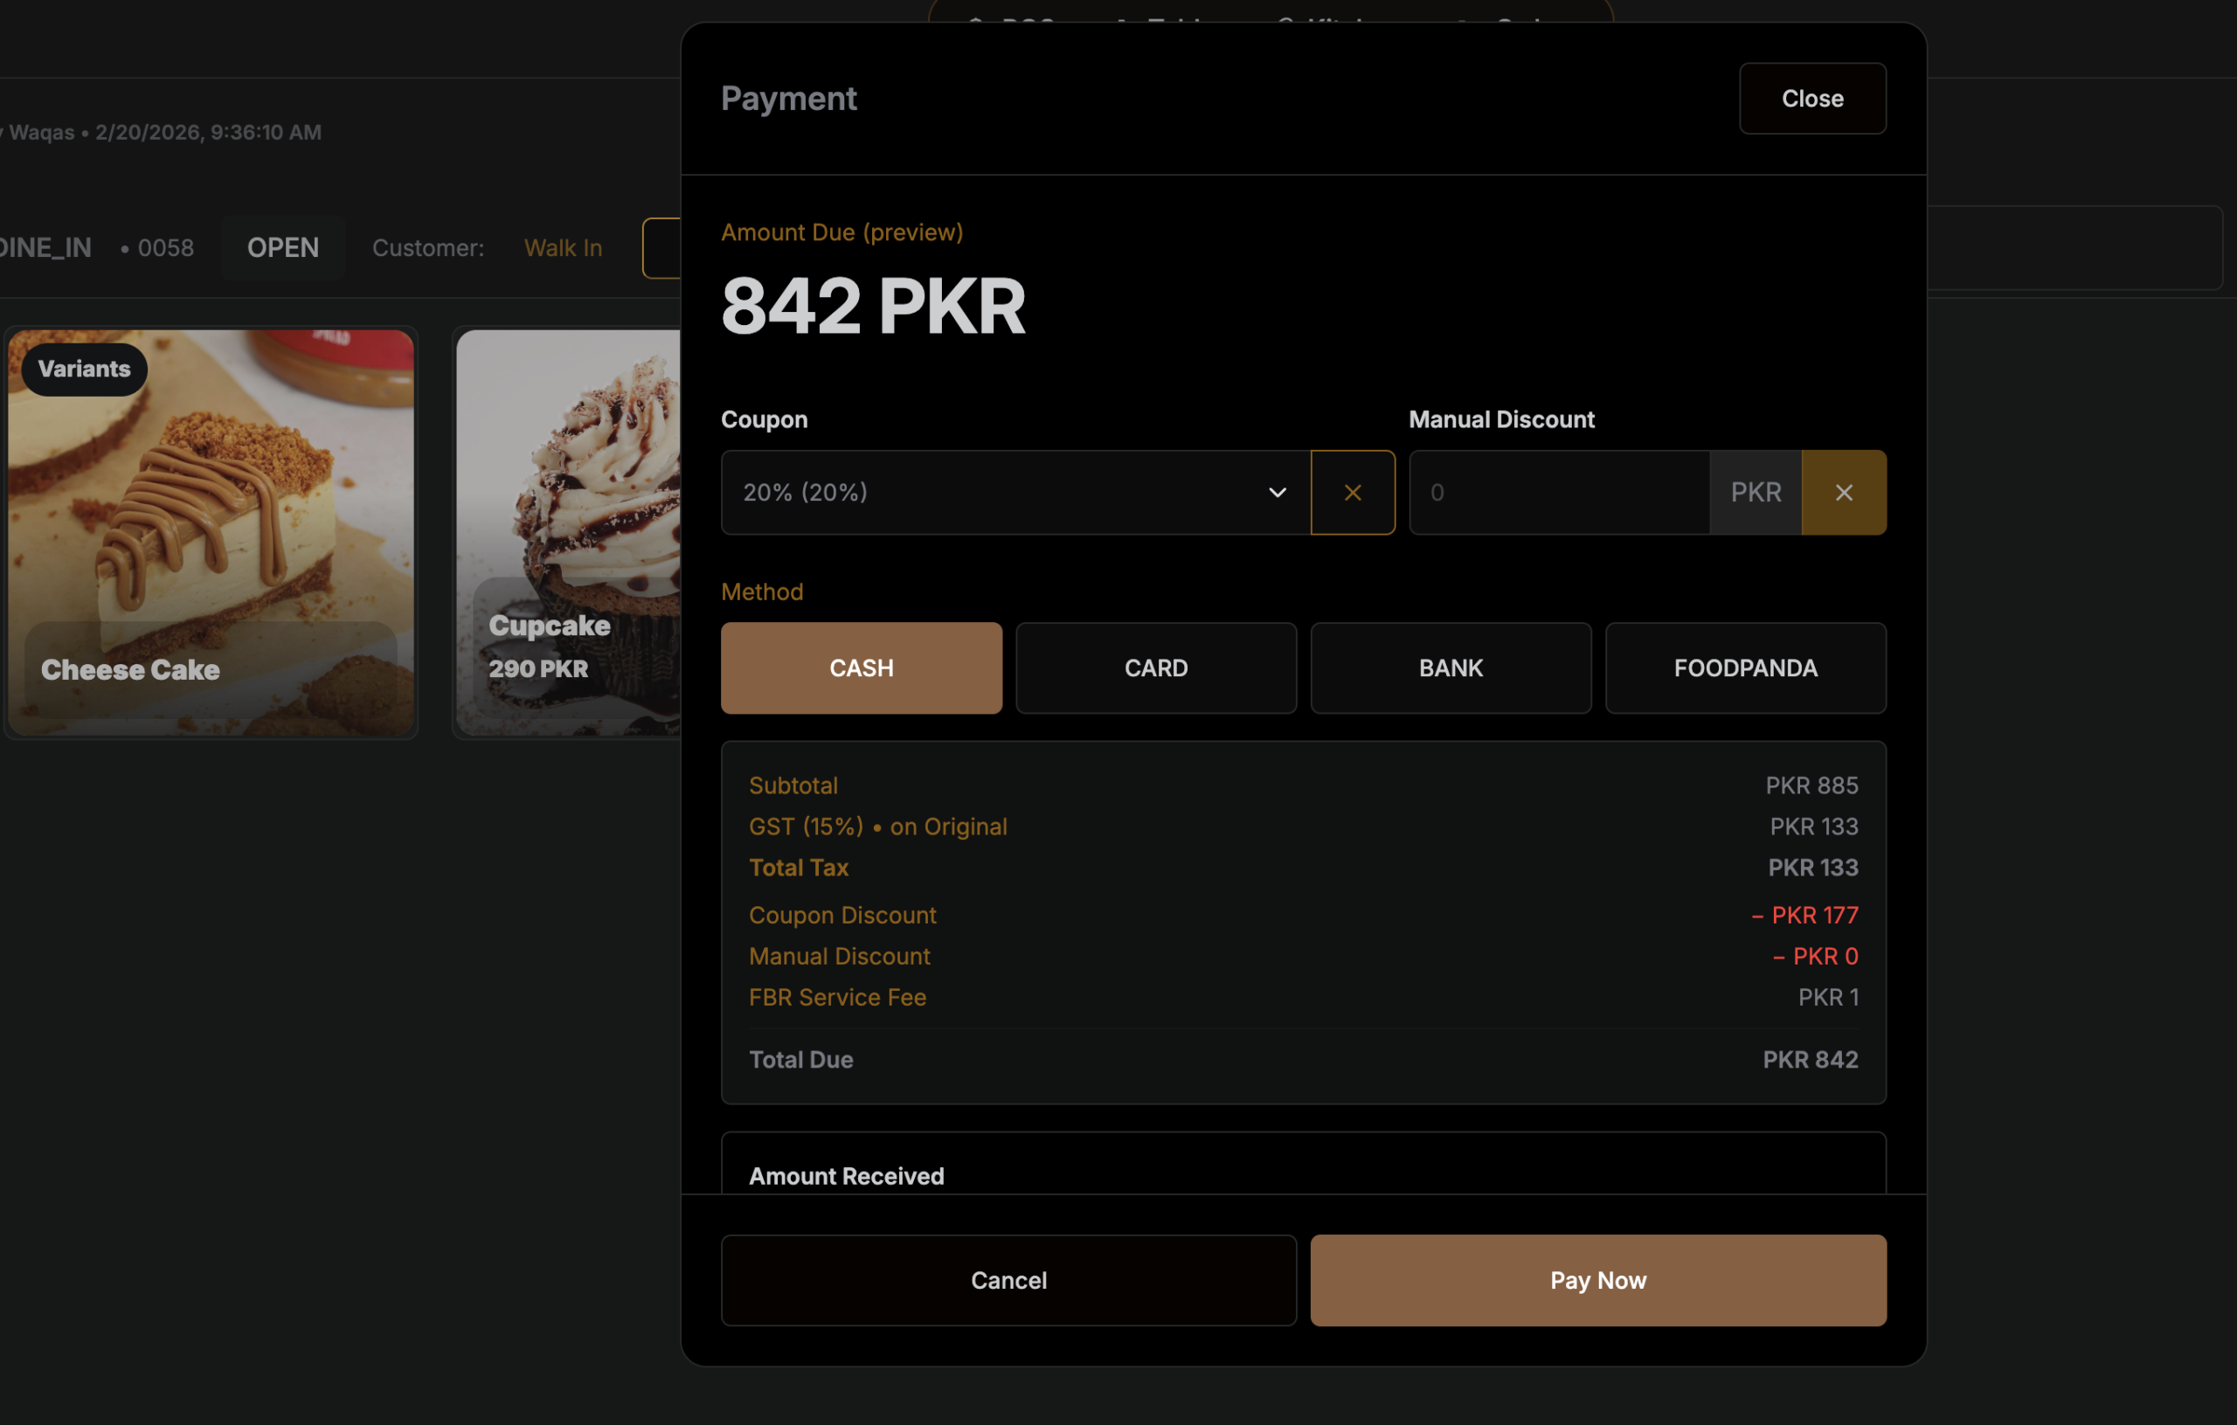The width and height of the screenshot is (2237, 1425).
Task: Clear the manual discount with its X icon
Action: pos(1843,493)
